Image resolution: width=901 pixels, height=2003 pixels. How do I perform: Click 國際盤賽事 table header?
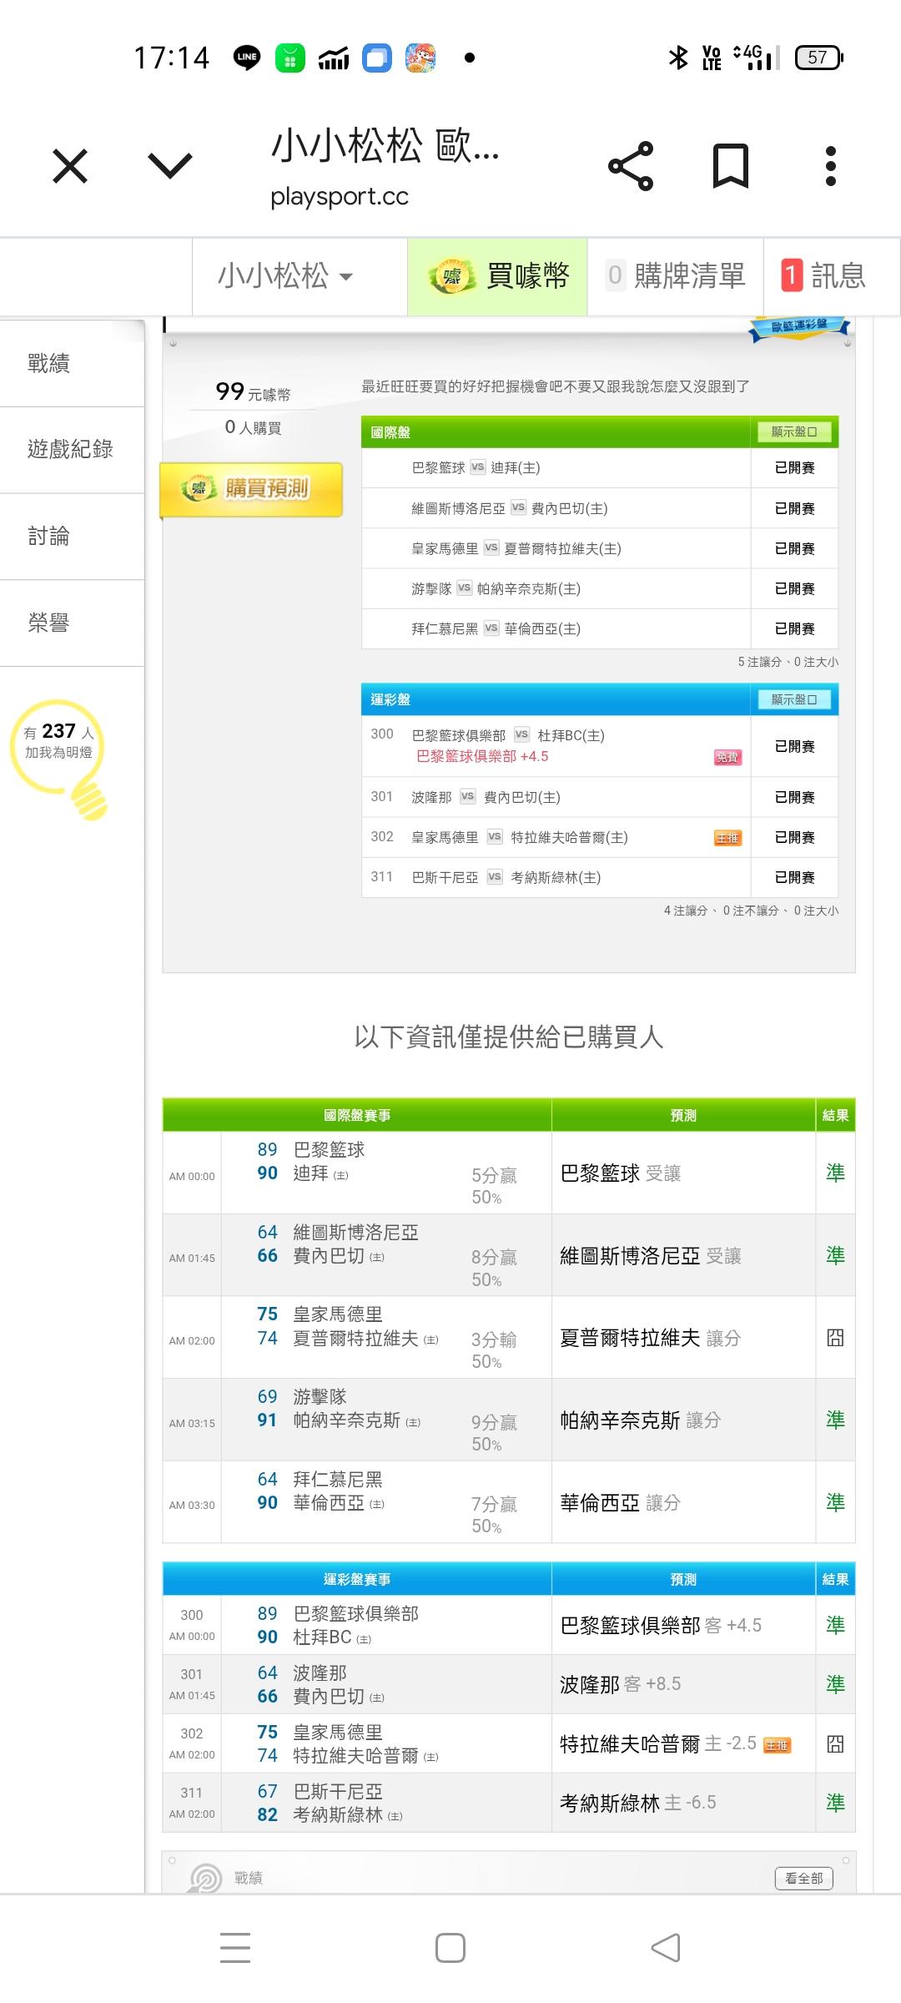(357, 1116)
